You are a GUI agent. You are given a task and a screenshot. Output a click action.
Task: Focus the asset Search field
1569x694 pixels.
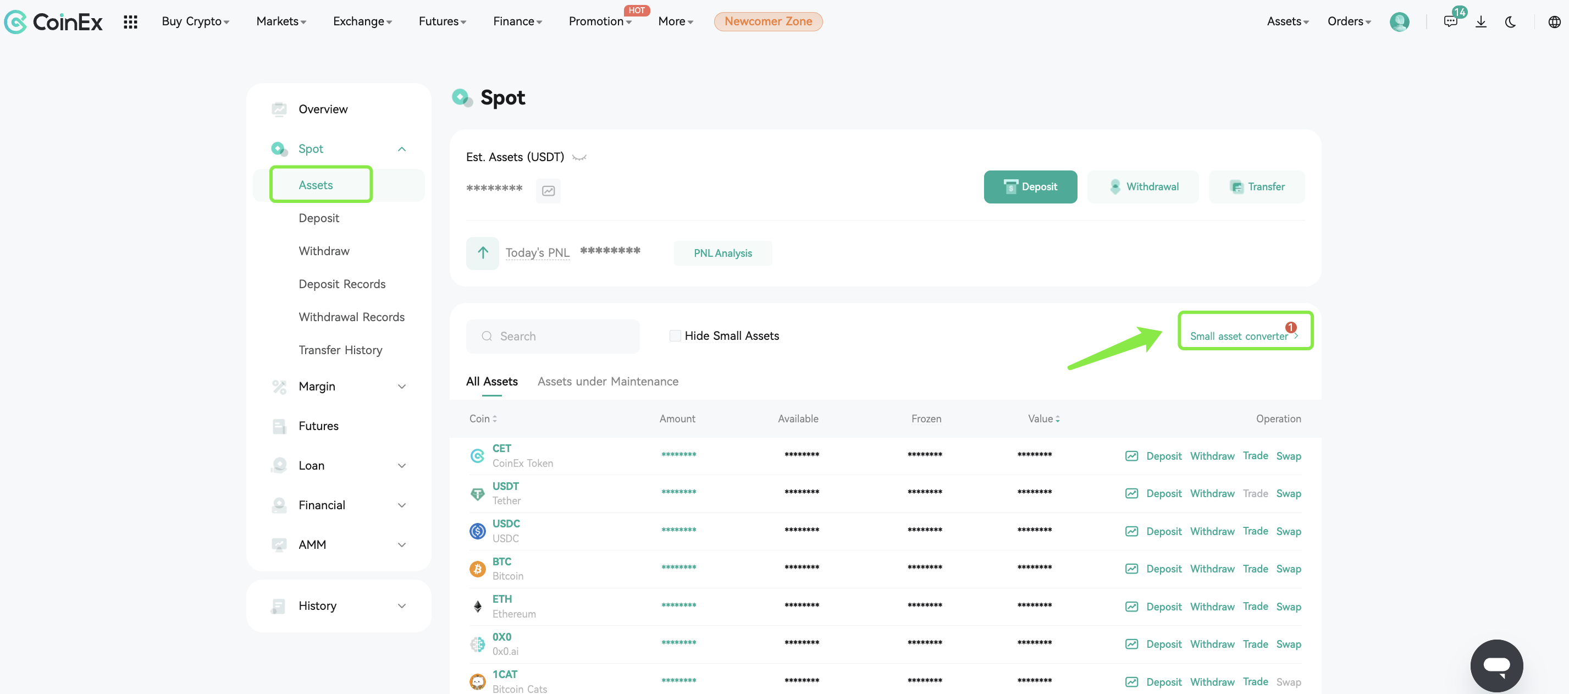click(x=553, y=337)
